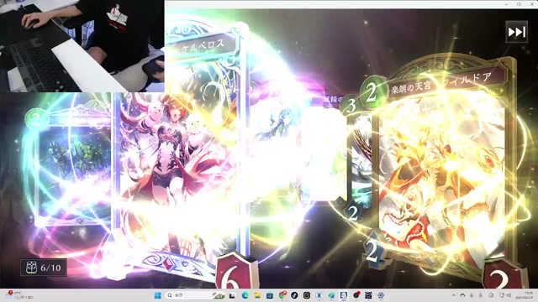Skip the card pack animation with fast-forward
The height and width of the screenshot is (302, 538).
[516, 32]
